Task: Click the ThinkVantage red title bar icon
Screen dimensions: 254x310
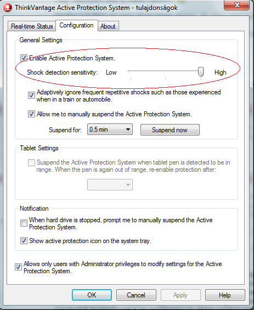Action: [8, 8]
